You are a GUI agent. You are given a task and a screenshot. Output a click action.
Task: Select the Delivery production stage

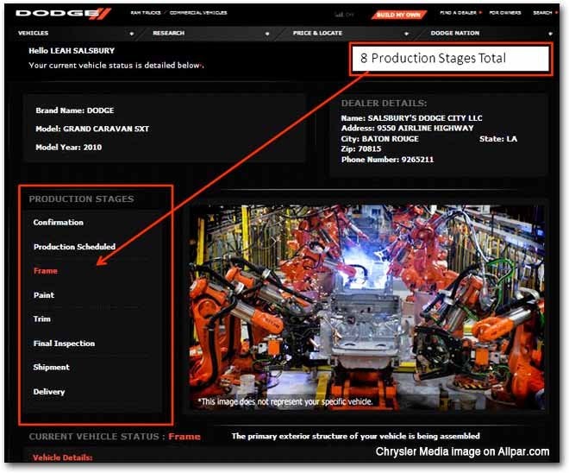coord(49,392)
